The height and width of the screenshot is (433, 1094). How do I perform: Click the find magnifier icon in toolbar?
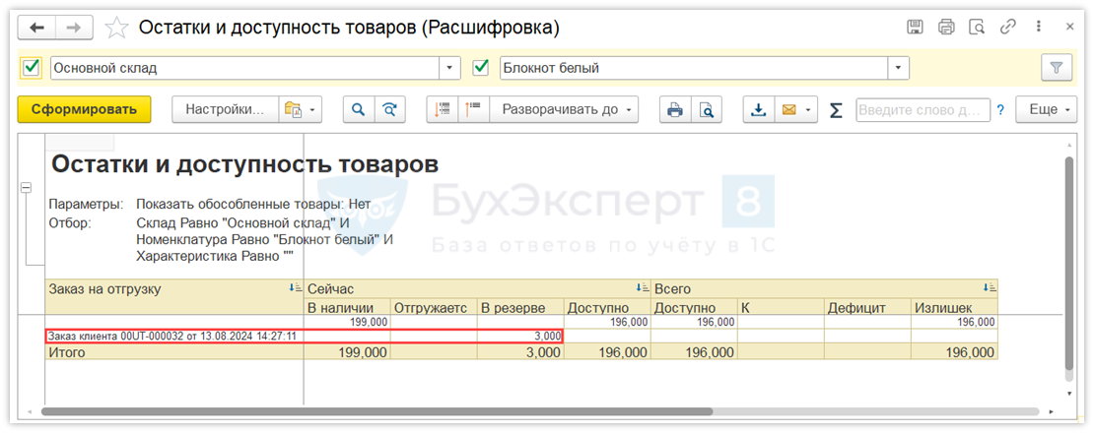tap(359, 110)
